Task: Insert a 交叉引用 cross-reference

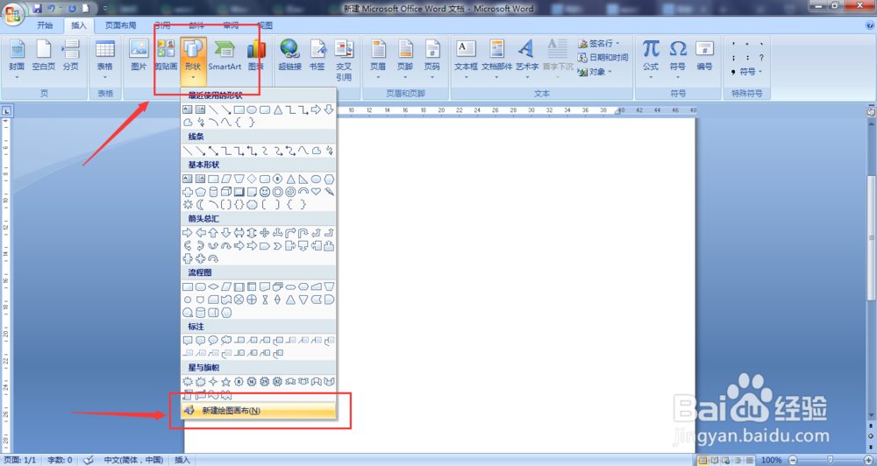Action: (x=344, y=60)
